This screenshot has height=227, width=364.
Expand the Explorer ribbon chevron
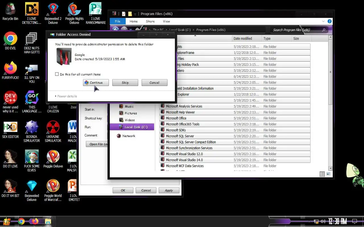point(323,21)
